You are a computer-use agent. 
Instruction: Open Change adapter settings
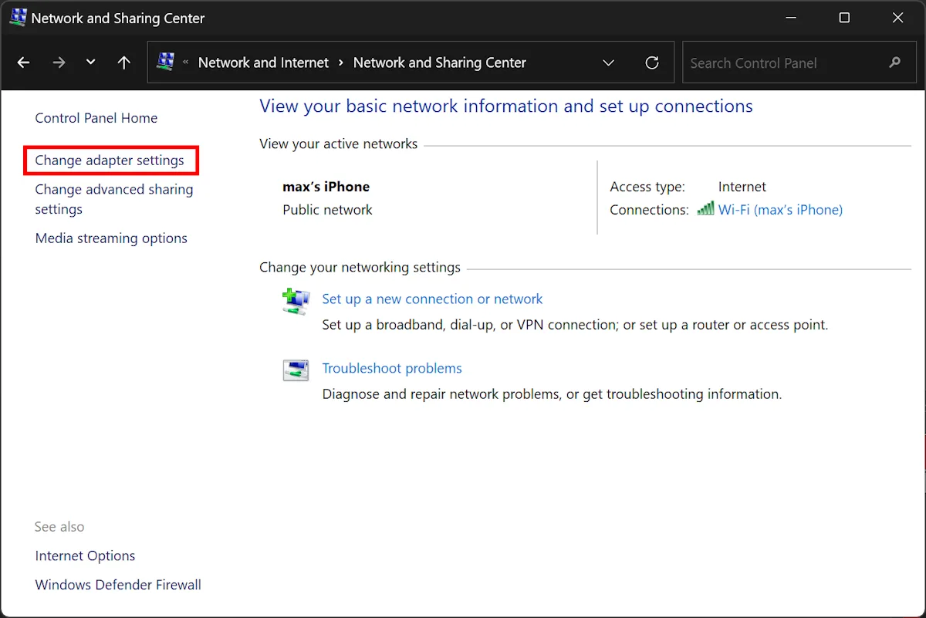coord(110,160)
